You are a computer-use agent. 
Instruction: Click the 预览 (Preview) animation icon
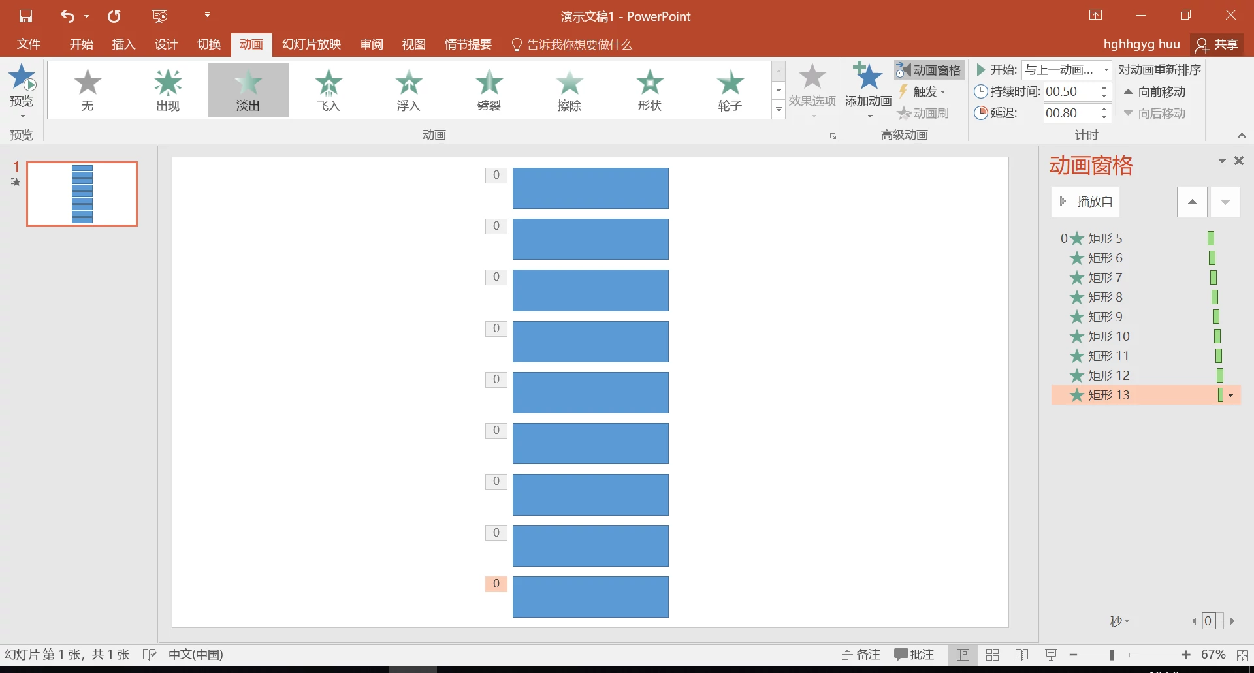(x=22, y=80)
